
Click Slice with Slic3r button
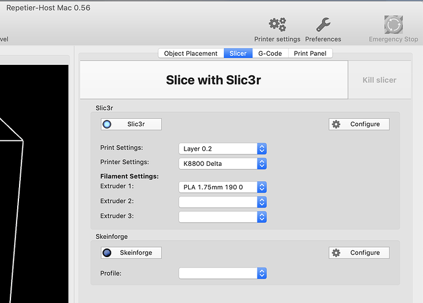coord(214,80)
